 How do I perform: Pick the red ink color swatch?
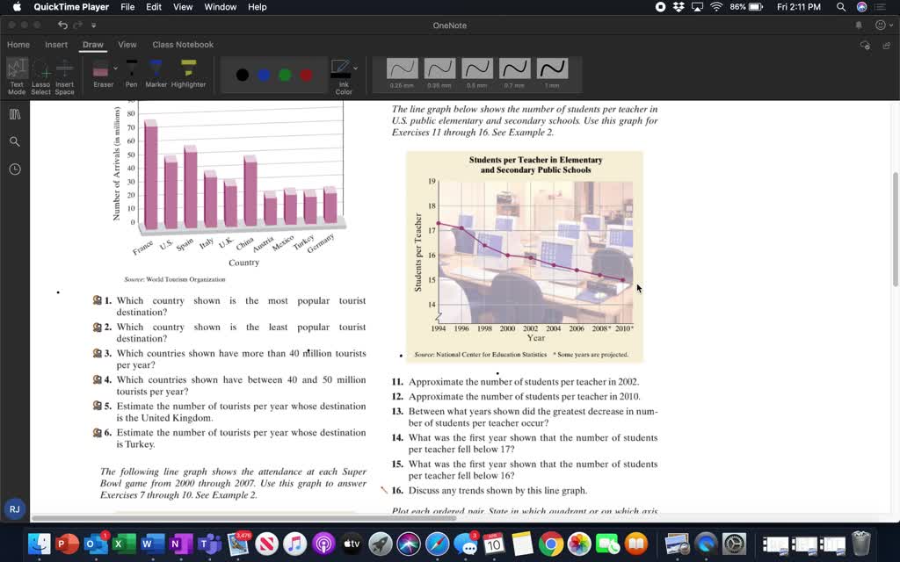(305, 75)
